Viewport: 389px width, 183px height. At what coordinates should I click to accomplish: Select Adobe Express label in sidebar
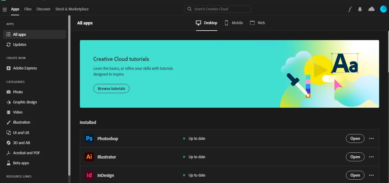coord(25,68)
